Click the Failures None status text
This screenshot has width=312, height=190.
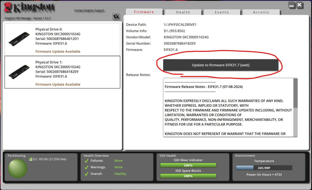[119, 161]
